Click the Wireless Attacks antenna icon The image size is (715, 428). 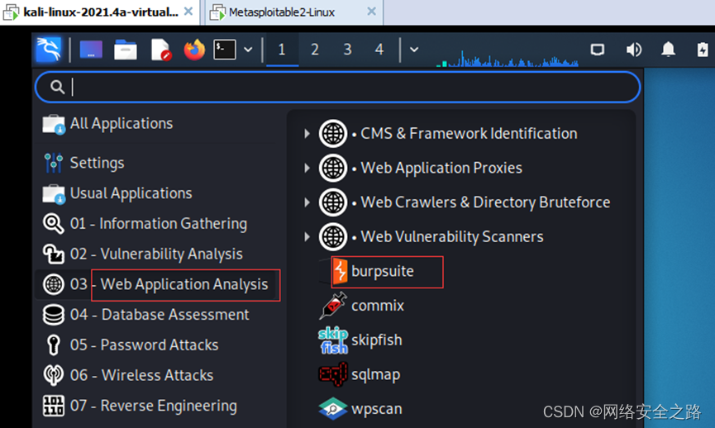click(54, 375)
